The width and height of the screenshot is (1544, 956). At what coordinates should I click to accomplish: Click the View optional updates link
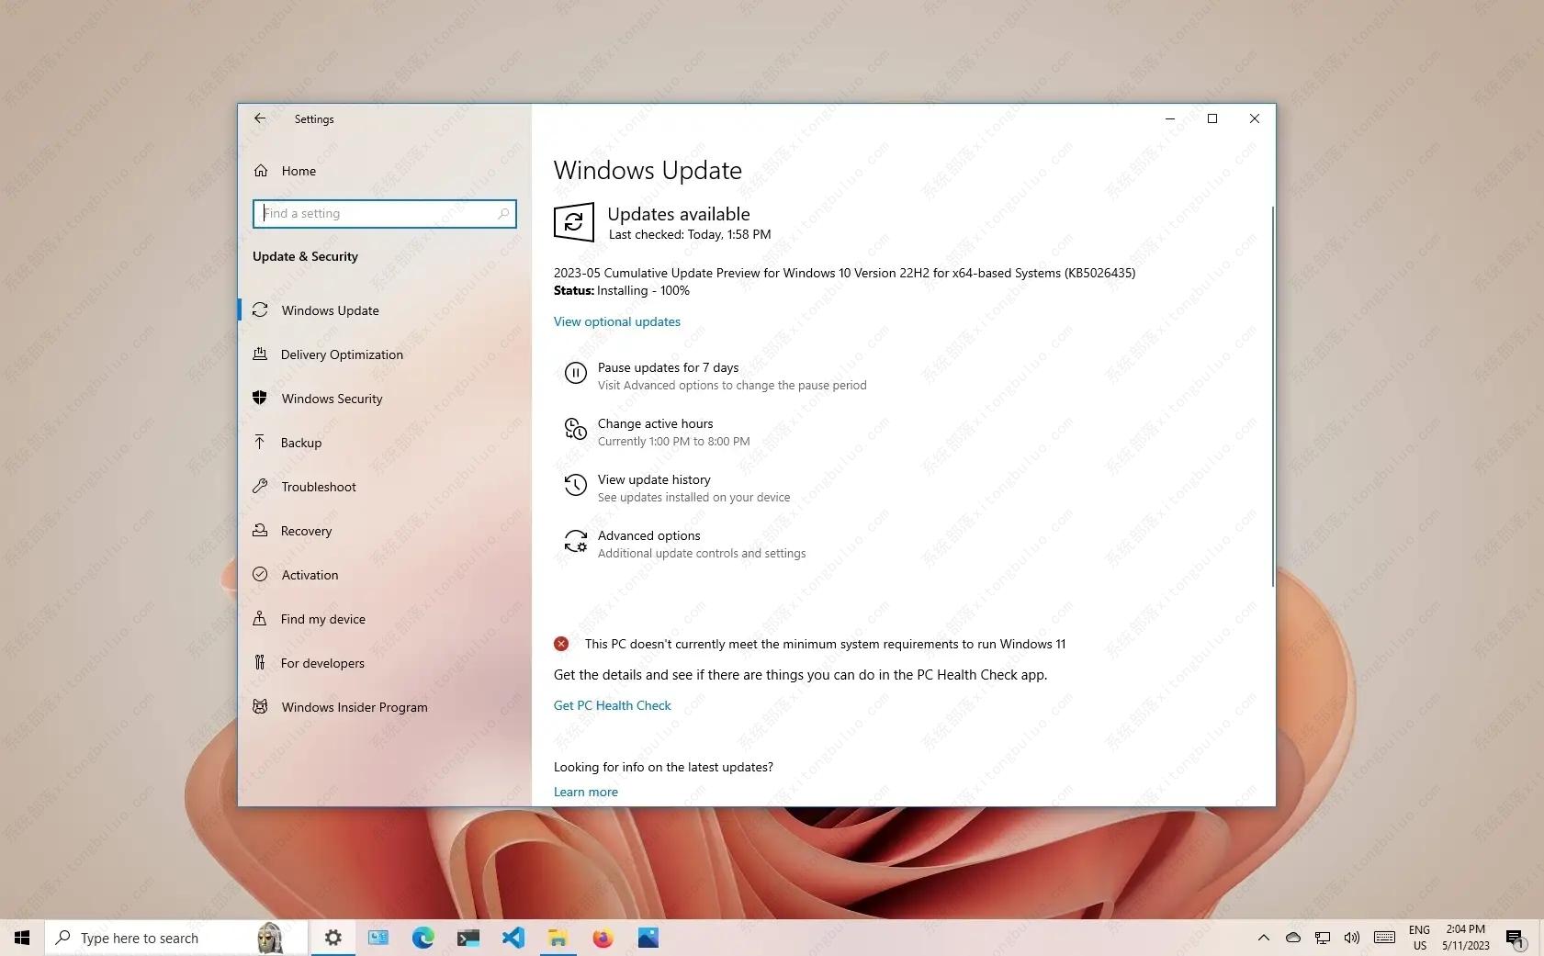pos(616,321)
